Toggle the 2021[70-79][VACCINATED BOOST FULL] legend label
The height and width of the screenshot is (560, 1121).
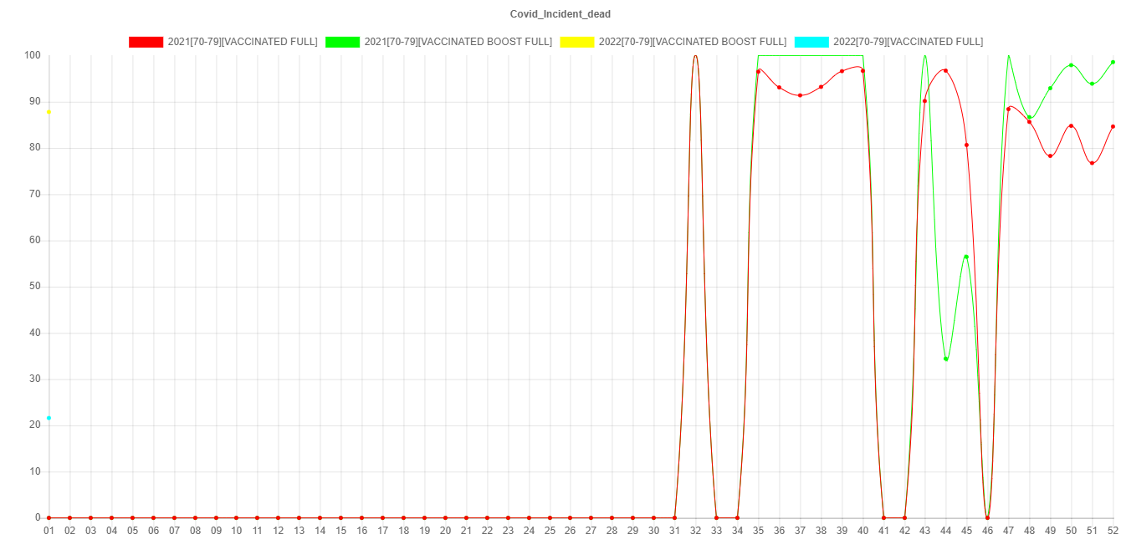pos(458,42)
